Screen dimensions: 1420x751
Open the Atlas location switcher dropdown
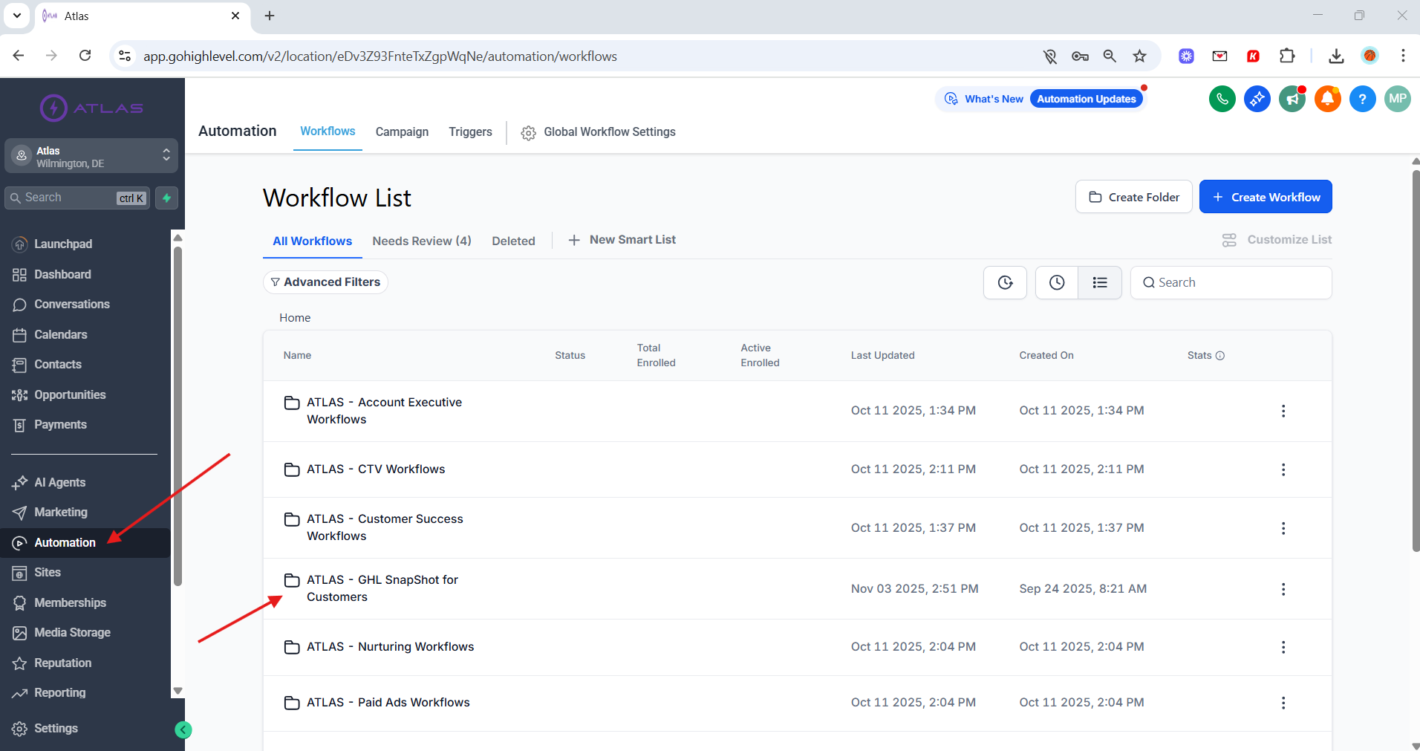pos(91,156)
